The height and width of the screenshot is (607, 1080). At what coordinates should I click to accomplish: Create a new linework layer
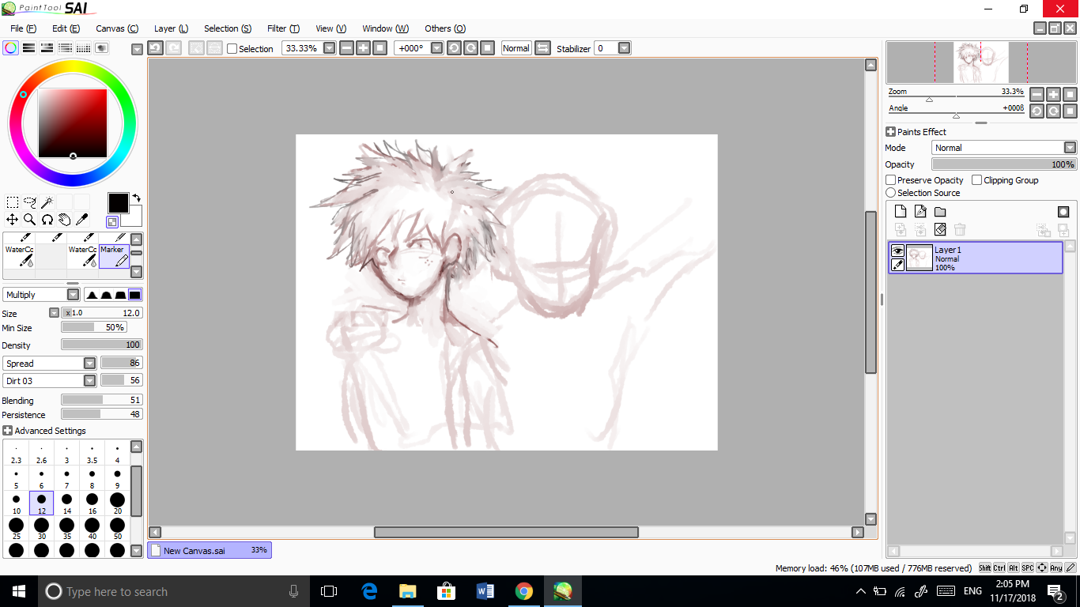920,211
